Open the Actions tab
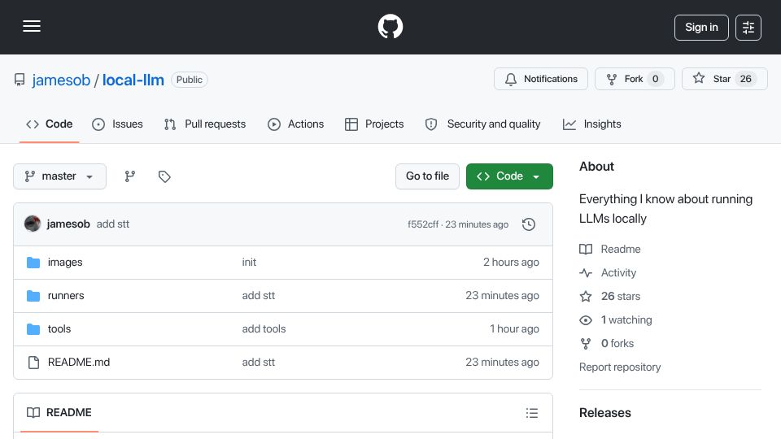 (x=296, y=124)
